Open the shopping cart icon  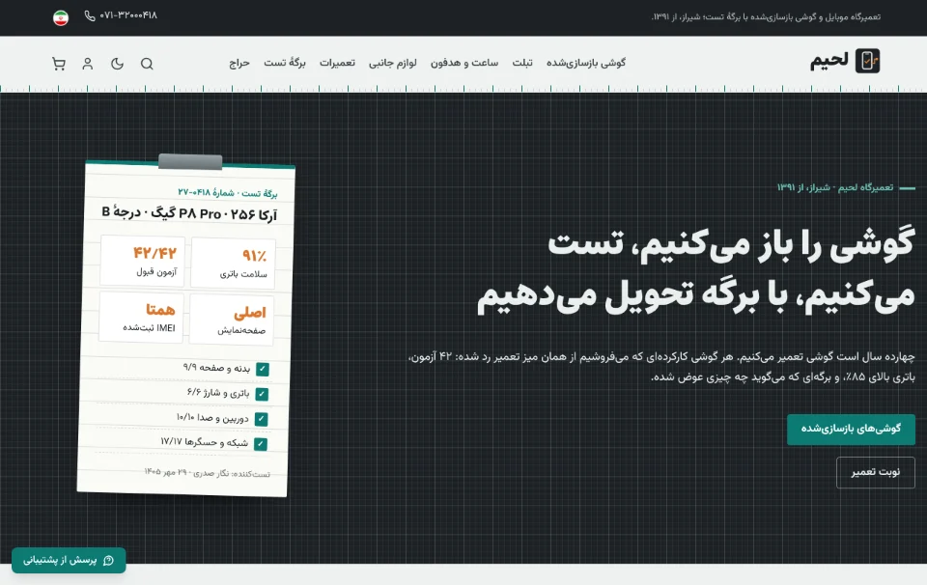pyautogui.click(x=59, y=64)
